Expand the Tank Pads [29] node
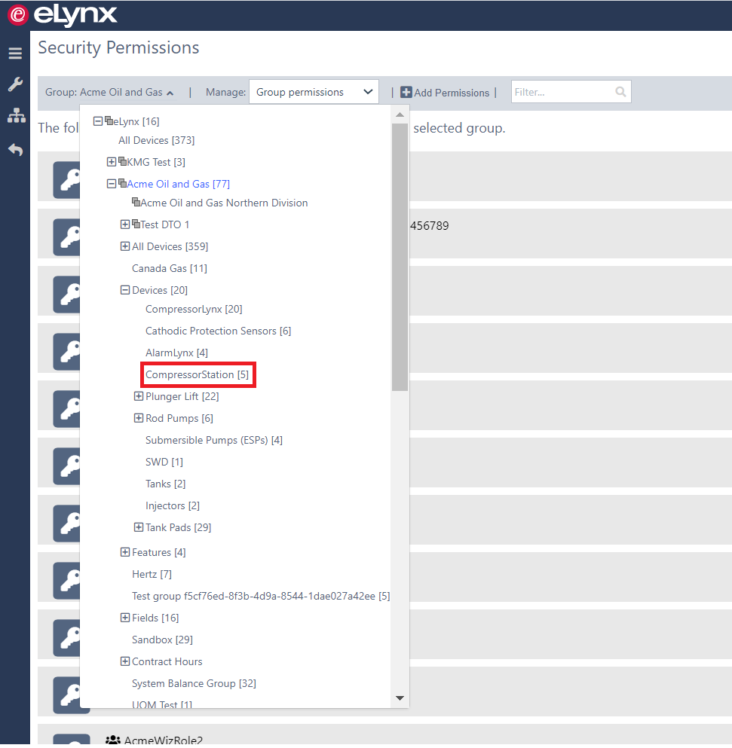Screen dimensions: 732x748 tap(139, 527)
